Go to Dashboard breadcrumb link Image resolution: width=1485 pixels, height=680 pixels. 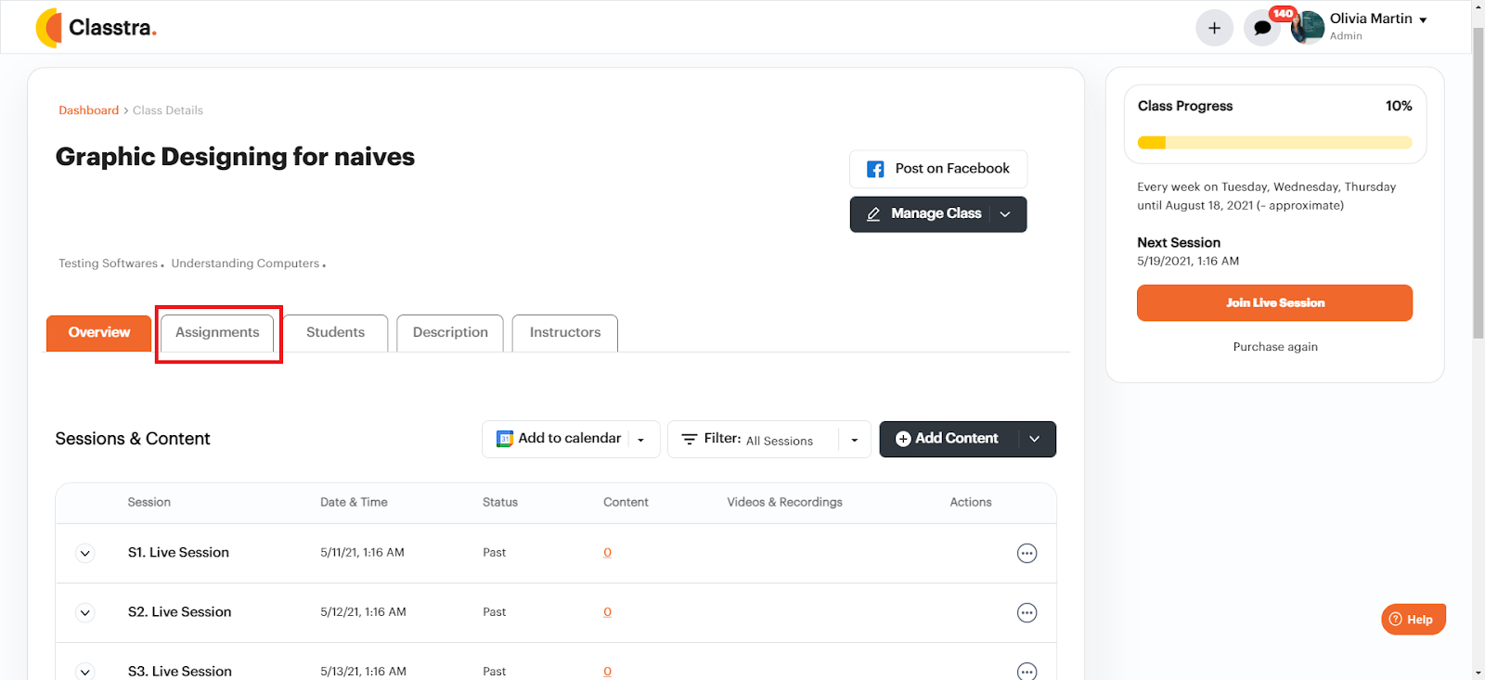[88, 110]
